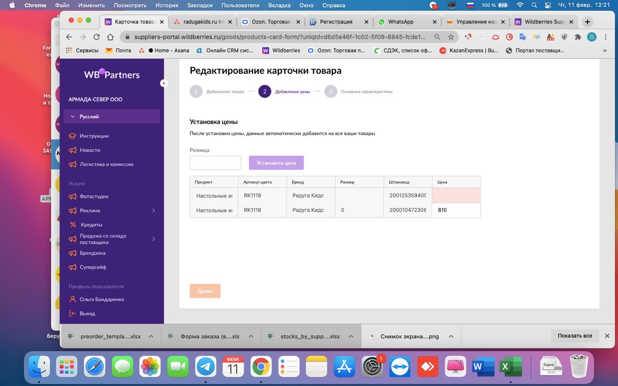The width and height of the screenshot is (618, 386).
Task: Open System Preferences from the Dock
Action: coord(372,367)
